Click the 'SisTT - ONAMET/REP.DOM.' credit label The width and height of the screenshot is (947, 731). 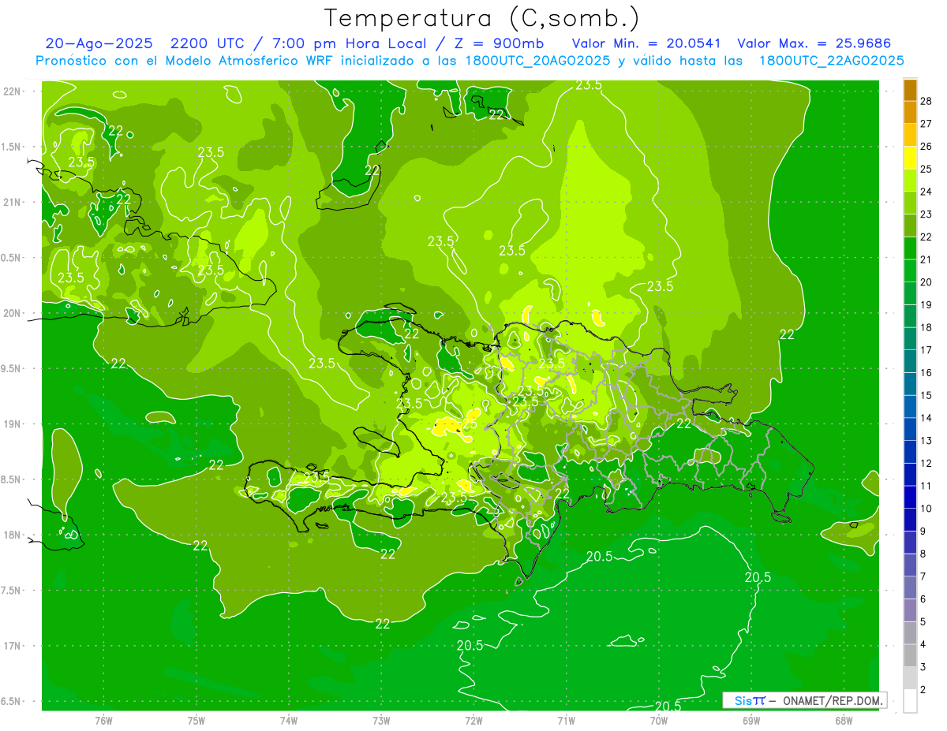coord(805,700)
